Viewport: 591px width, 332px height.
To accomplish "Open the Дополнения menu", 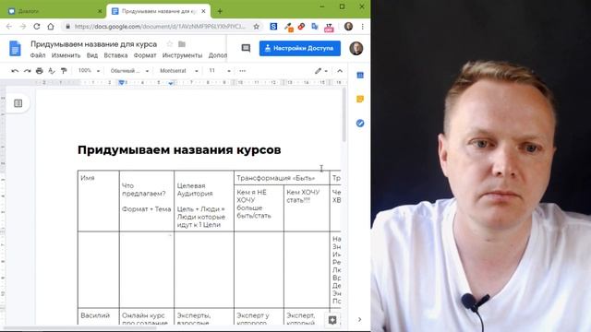I will [x=218, y=55].
